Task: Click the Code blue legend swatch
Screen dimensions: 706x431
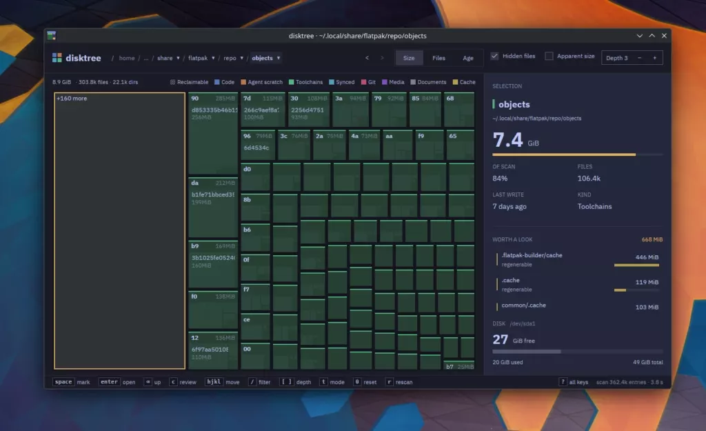Action: point(217,82)
